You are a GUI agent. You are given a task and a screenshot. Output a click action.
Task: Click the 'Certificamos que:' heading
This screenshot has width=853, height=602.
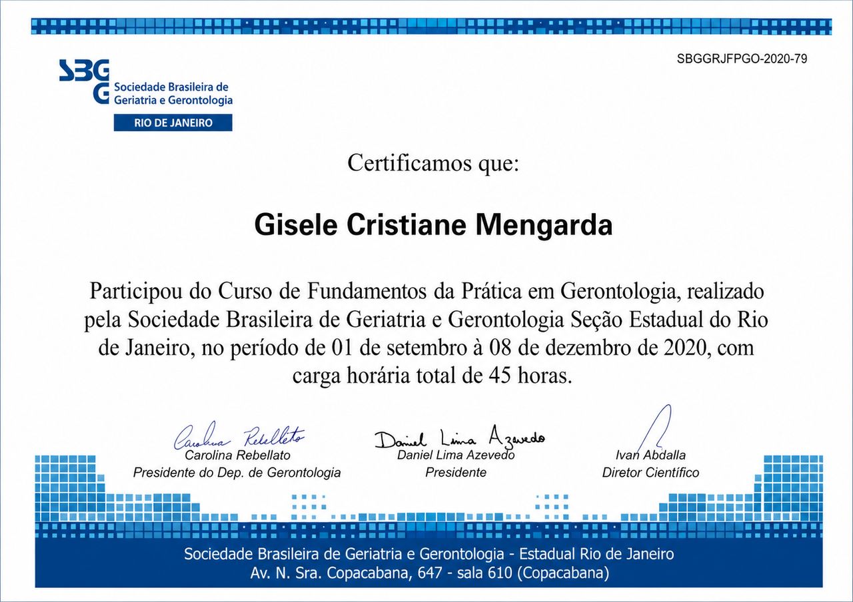click(432, 162)
